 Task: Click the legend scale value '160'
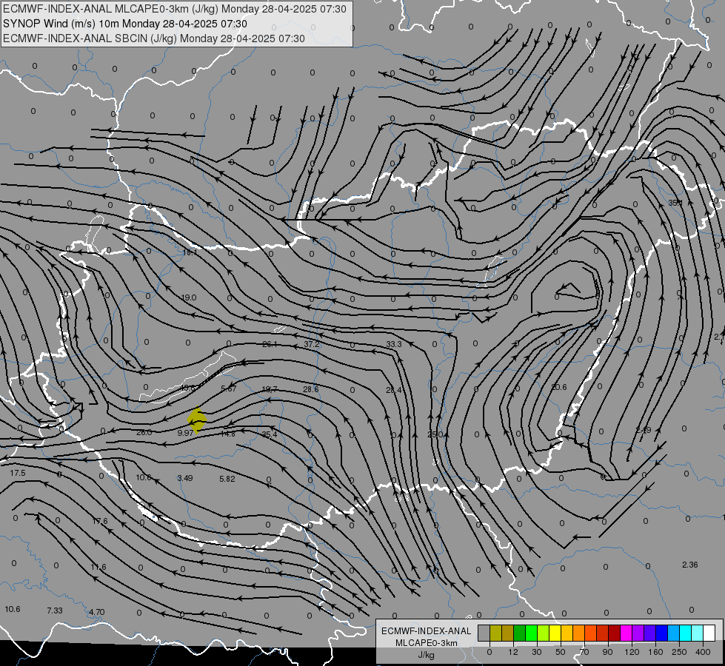pyautogui.click(x=655, y=652)
